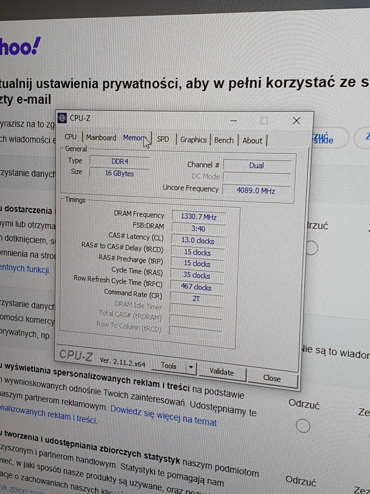The image size is (370, 494).
Task: Click the 1330.7 MHz DRAM frequency value
Action: pyautogui.click(x=199, y=217)
